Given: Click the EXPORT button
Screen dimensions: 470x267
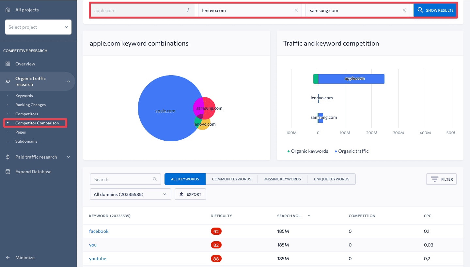Looking at the screenshot, I should [190, 194].
